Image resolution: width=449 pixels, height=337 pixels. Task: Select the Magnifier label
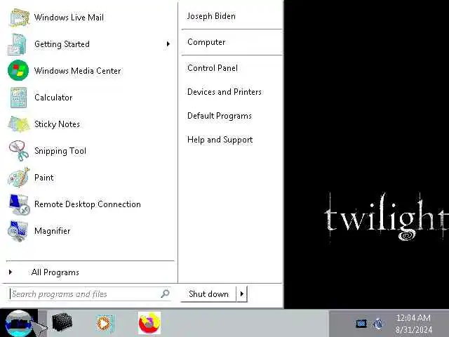pyautogui.click(x=52, y=231)
